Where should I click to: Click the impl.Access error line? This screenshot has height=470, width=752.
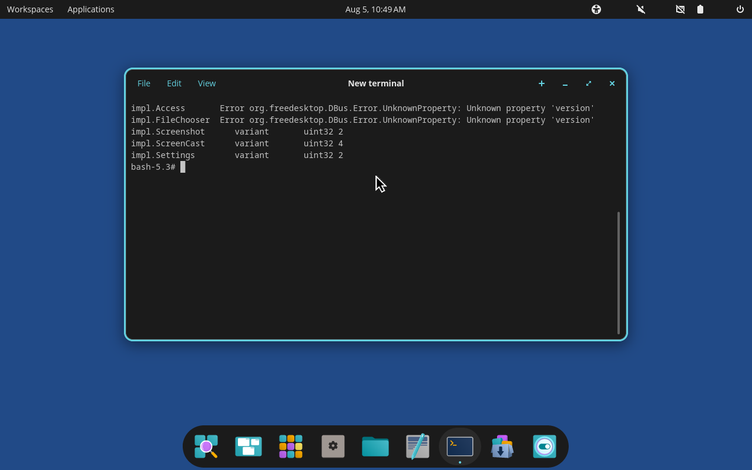tap(362, 108)
